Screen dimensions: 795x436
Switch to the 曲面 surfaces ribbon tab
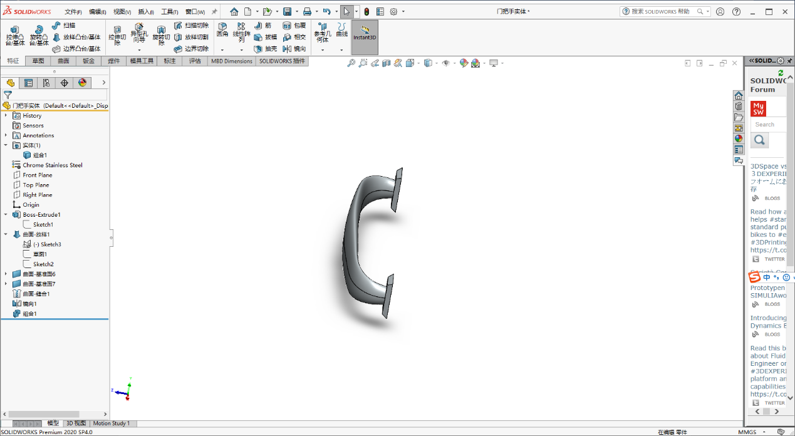(63, 61)
